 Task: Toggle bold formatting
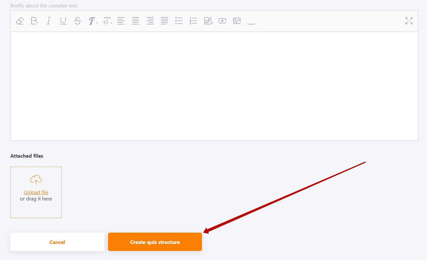34,21
